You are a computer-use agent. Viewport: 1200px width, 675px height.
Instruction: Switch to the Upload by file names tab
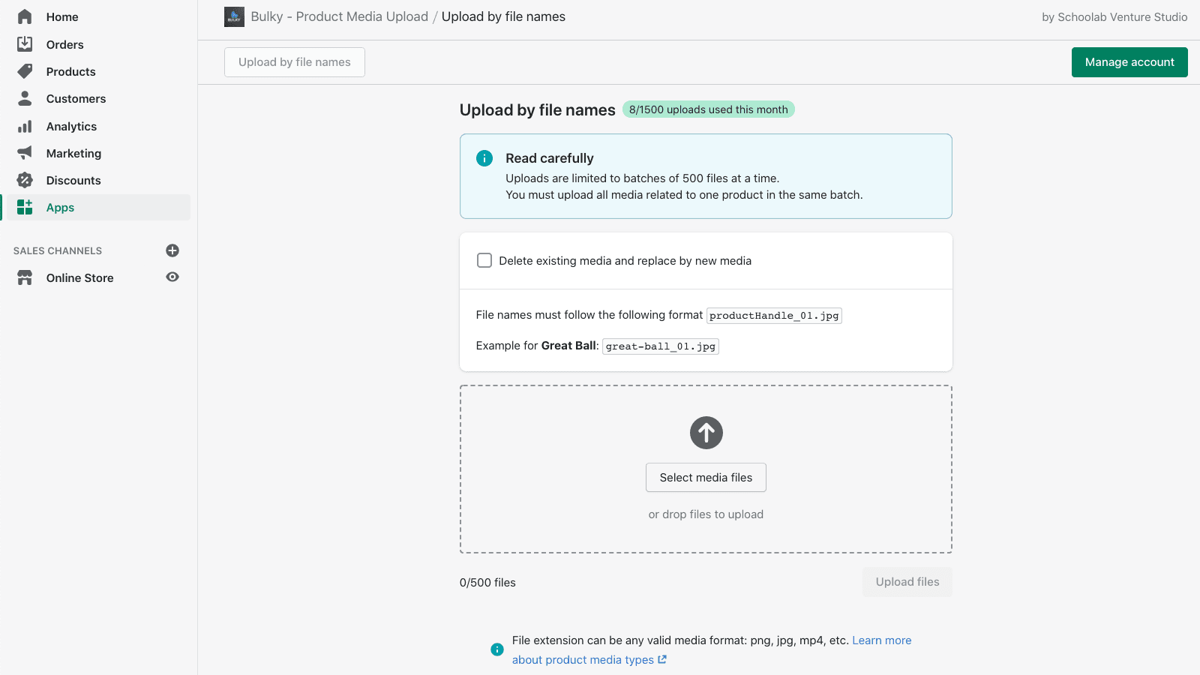tap(294, 61)
